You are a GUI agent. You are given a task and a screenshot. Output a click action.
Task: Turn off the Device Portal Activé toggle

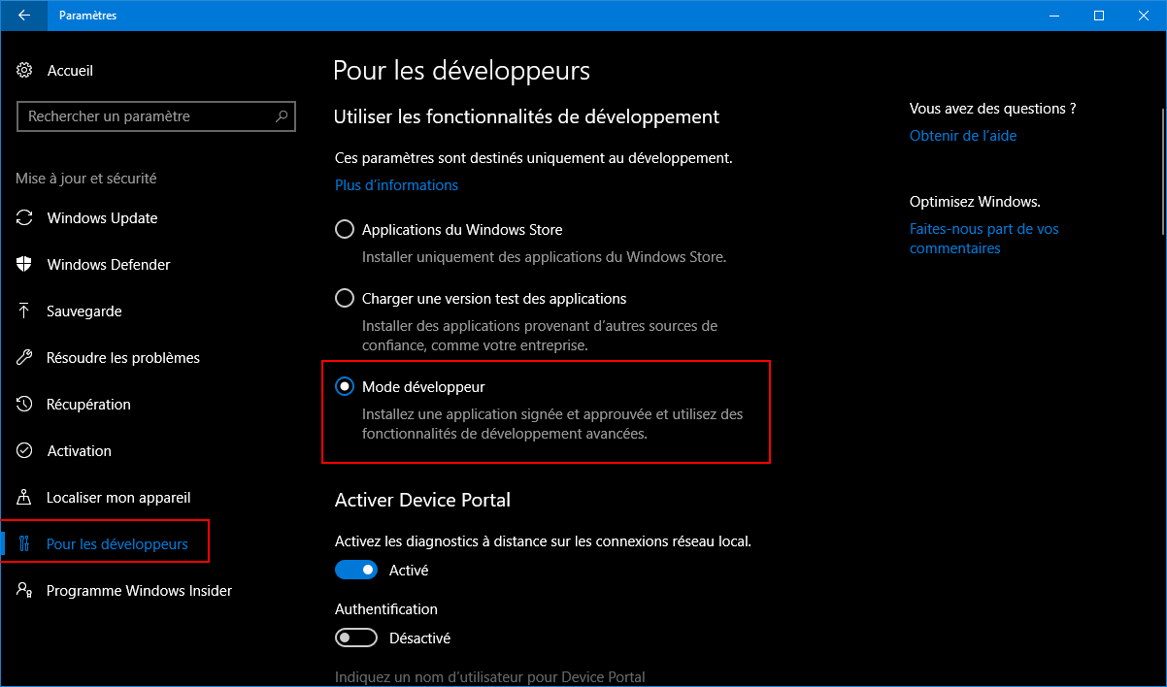pos(355,571)
